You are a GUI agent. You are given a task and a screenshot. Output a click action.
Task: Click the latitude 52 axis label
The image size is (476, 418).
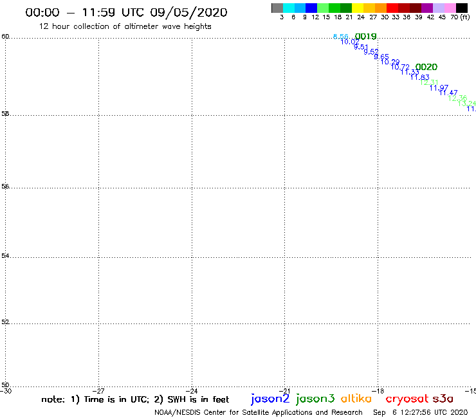5,322
